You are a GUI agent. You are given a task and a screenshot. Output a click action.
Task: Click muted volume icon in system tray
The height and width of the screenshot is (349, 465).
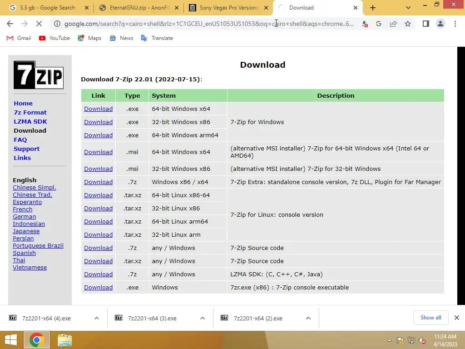point(422,340)
